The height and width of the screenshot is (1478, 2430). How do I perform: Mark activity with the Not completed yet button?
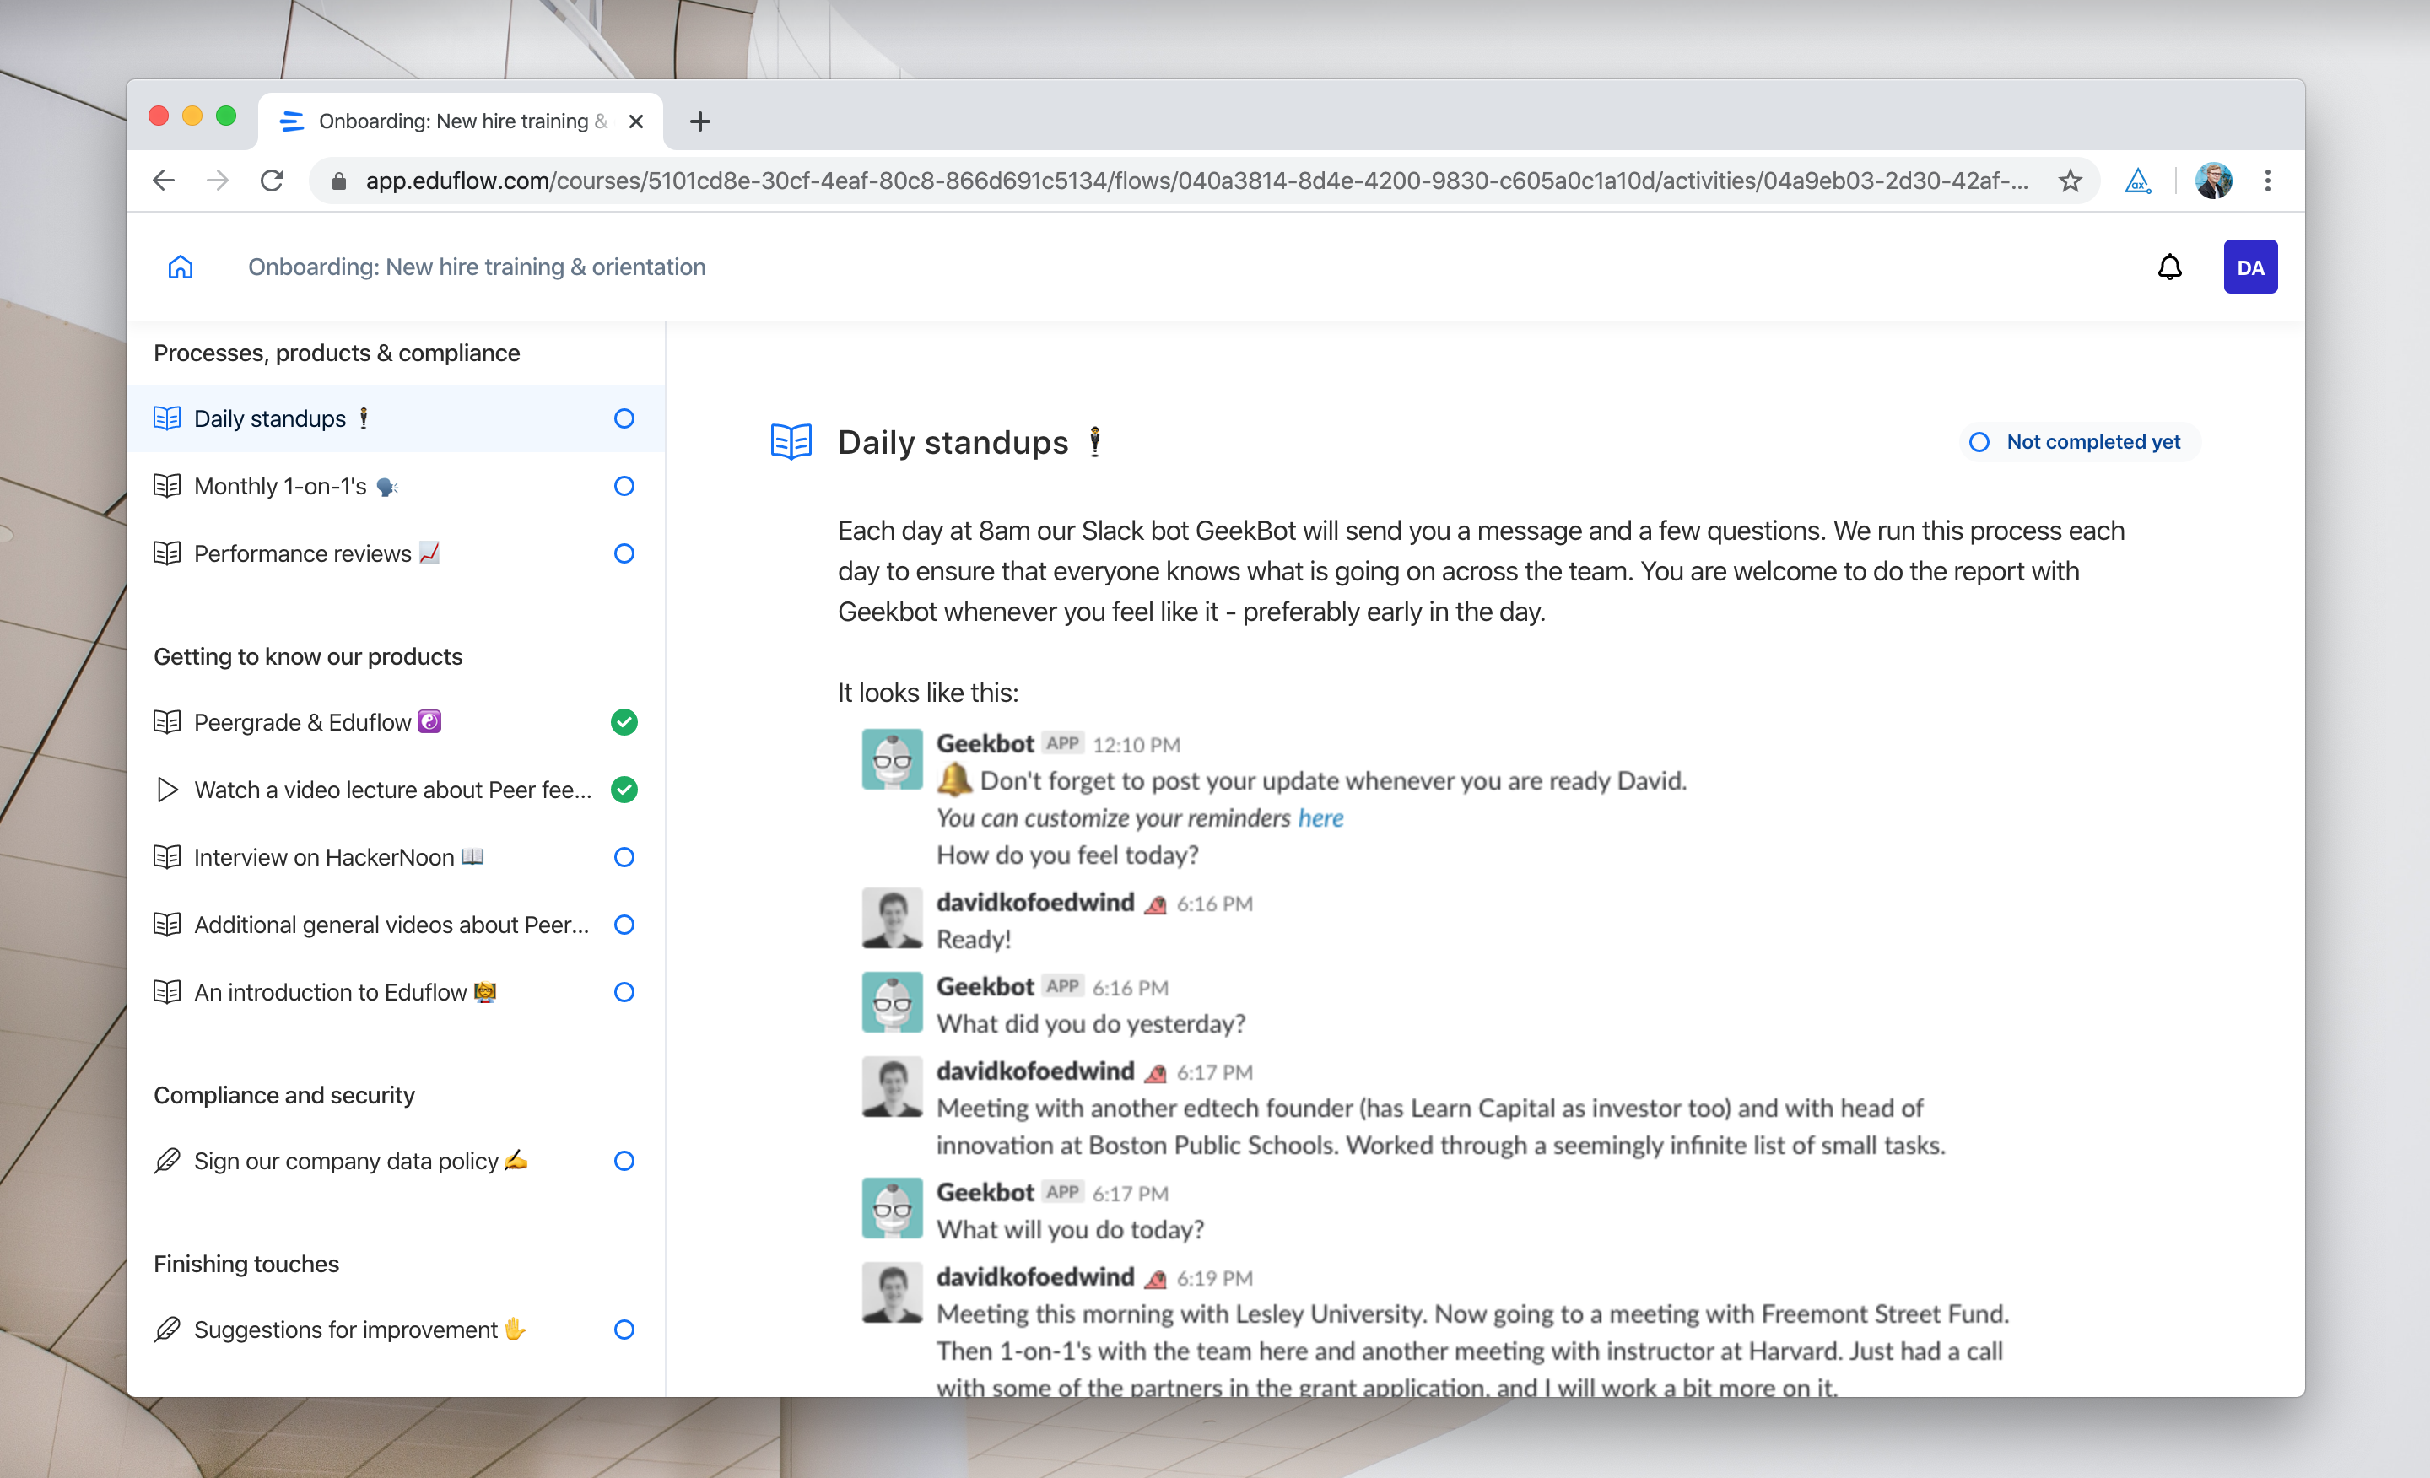2079,442
